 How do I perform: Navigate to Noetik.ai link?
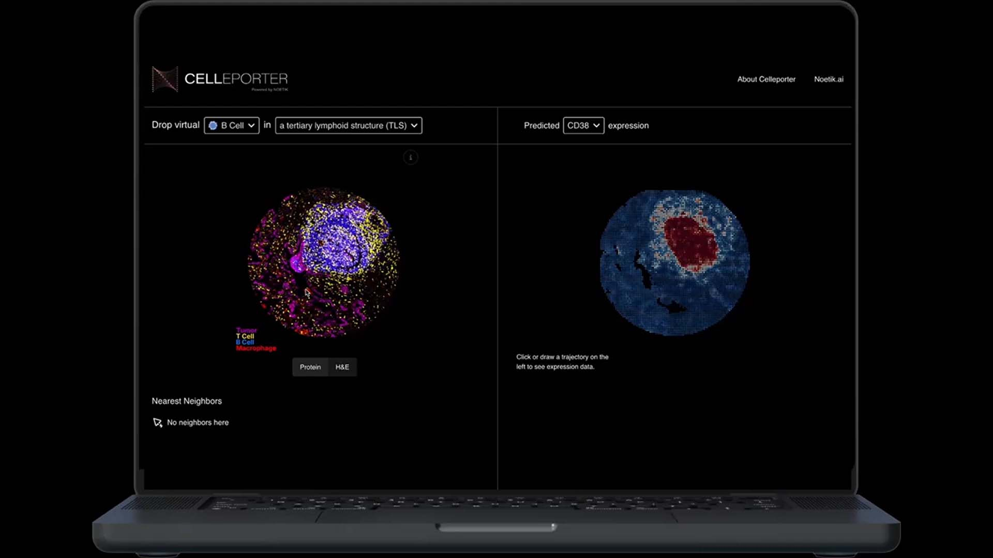[828, 79]
